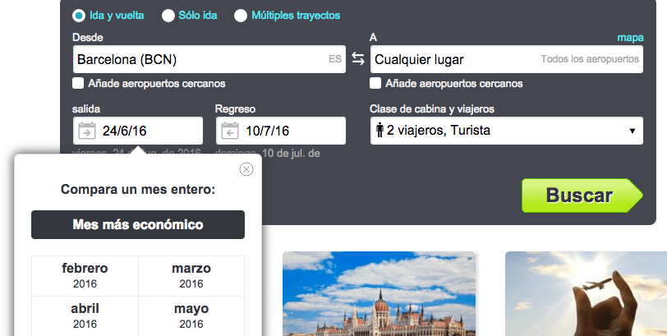This screenshot has height=336, width=667.
Task: Choose 'Múltiples trayectos' radio option
Action: pyautogui.click(x=241, y=15)
